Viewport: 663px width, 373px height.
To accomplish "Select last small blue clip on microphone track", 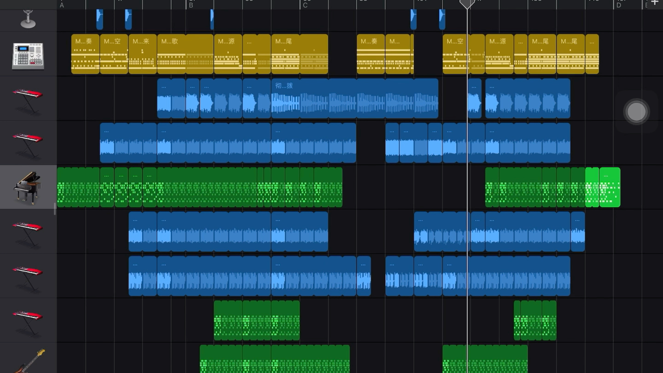I will tap(442, 19).
